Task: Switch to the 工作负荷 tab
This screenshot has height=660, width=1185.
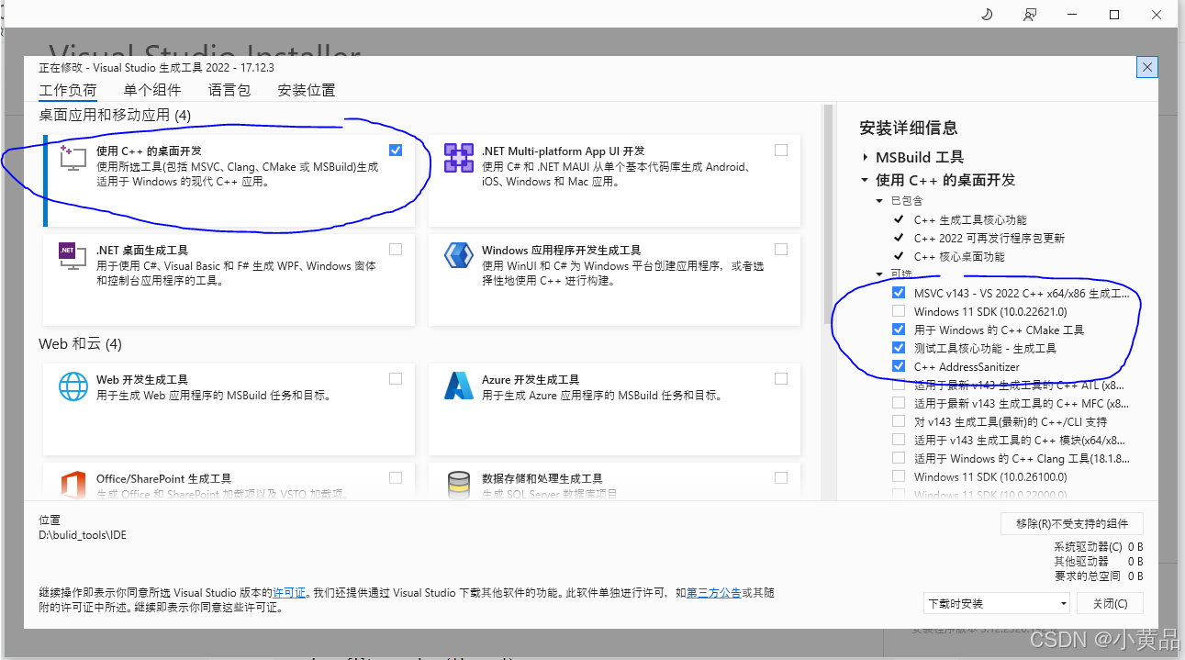Action: click(67, 90)
